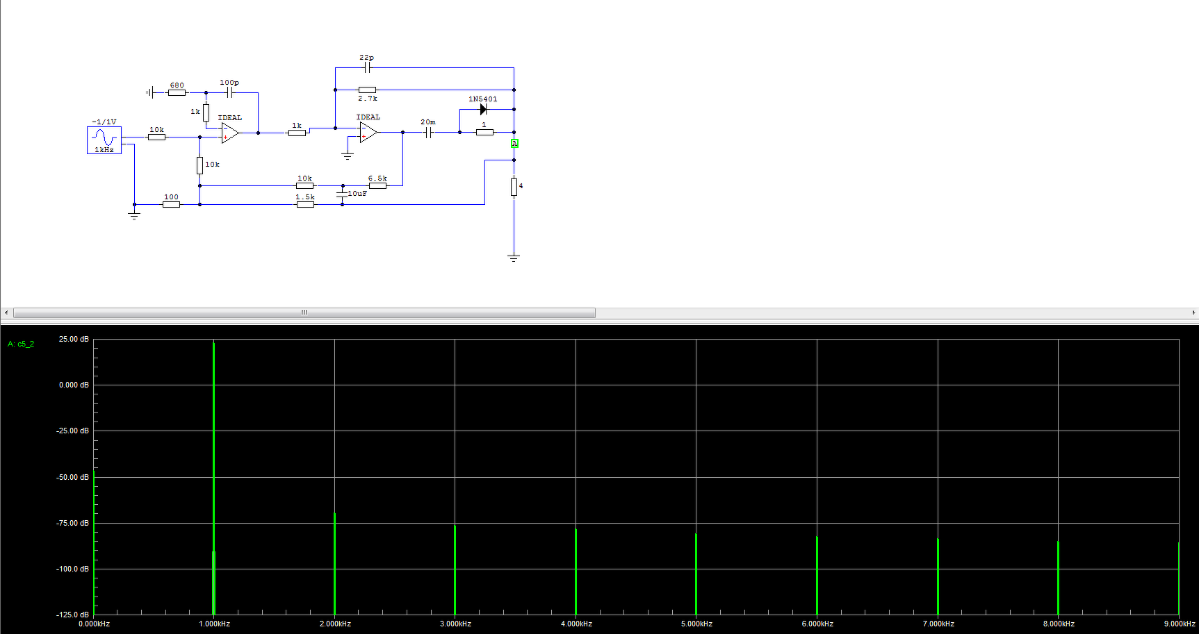
Task: Click the 3kHz harmonic spectral peak
Action: point(455,569)
